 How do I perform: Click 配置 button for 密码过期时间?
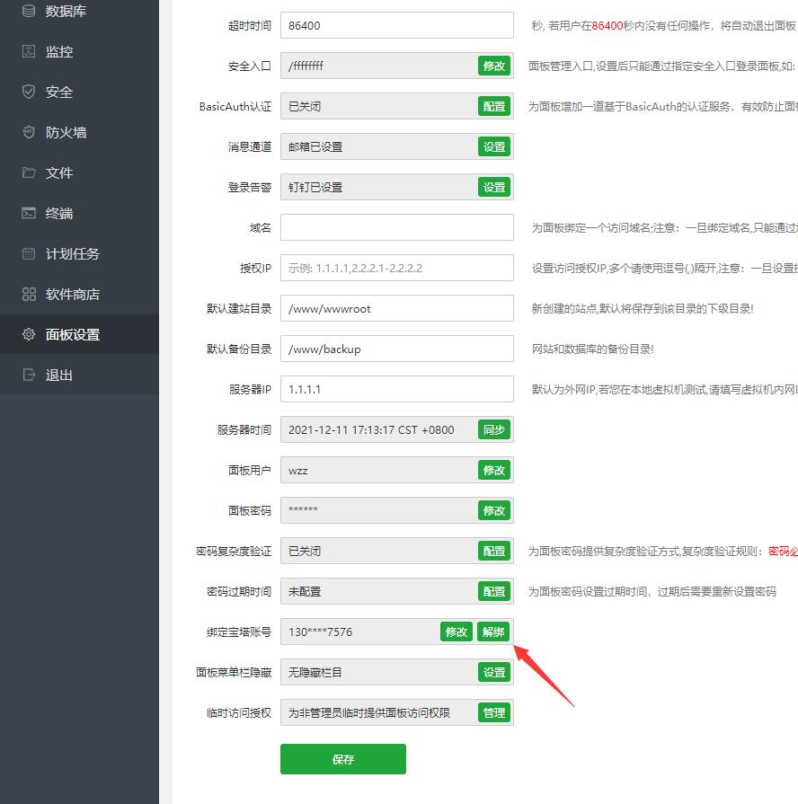tap(494, 591)
